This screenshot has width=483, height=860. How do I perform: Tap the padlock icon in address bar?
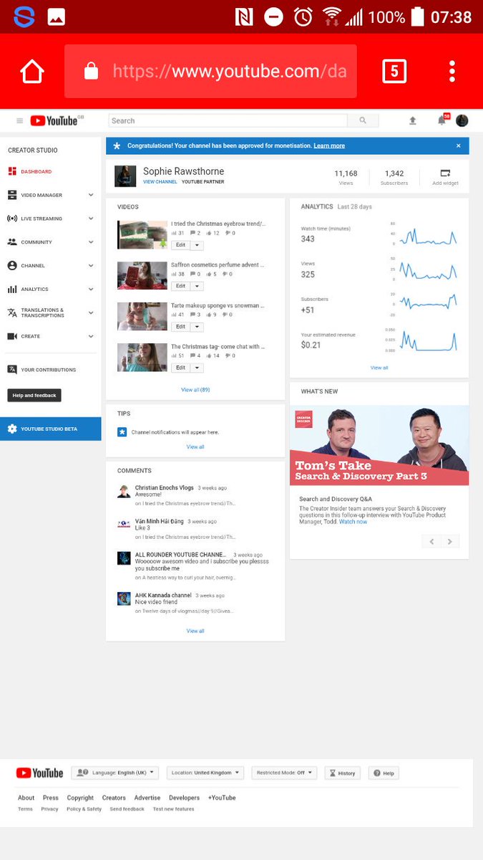[91, 72]
